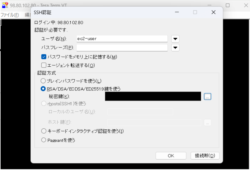Close the SSH認証 dialog

coord(213,12)
